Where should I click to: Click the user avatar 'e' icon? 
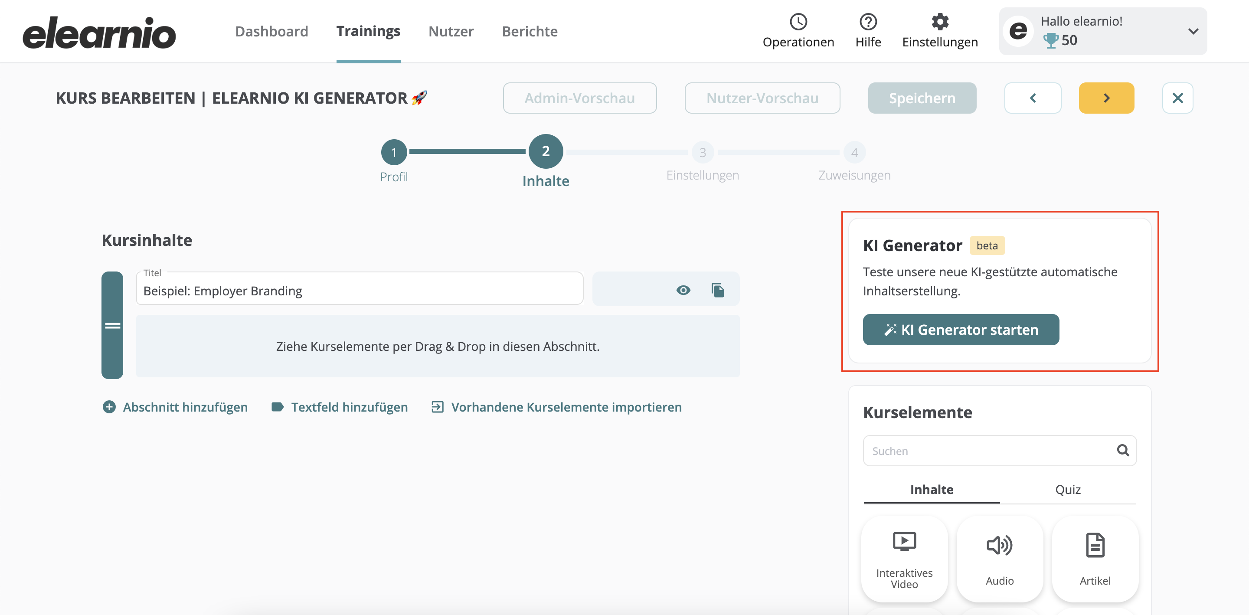(1018, 31)
